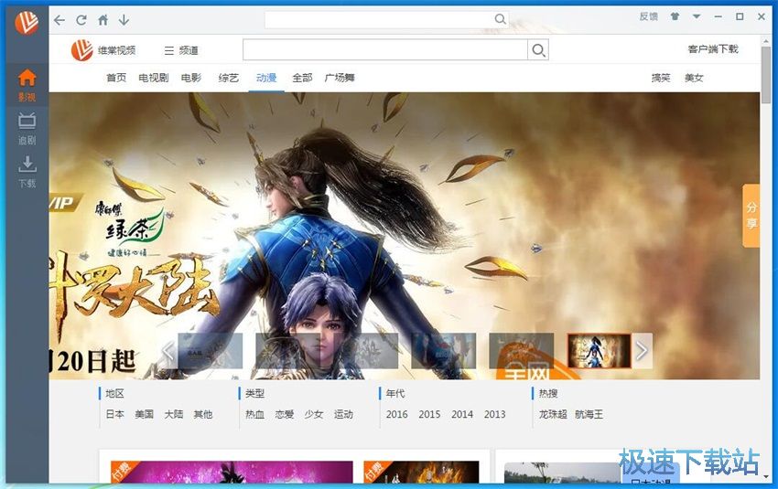
Task: Search hot keyword 龙珠超
Action: pos(553,414)
